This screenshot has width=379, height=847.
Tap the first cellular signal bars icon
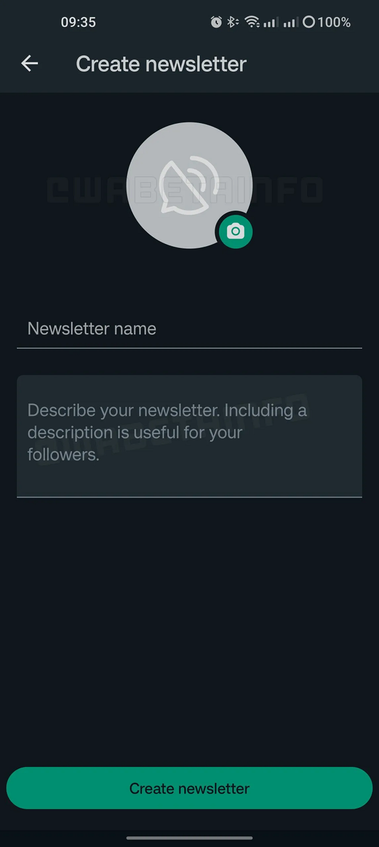coord(269,22)
